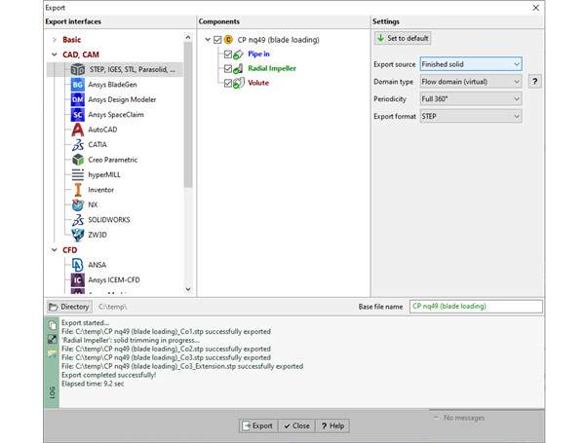585x443 pixels.
Task: Click the Ansys SpaceClaim SC icon
Action: pos(78,114)
